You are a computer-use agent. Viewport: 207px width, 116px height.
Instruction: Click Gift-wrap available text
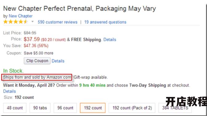coord(91,77)
